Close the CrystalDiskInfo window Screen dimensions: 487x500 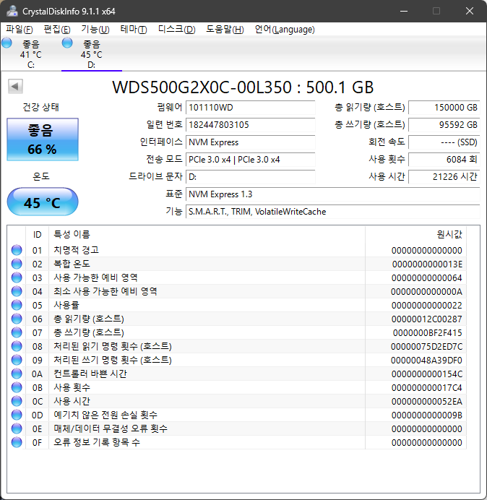(470, 11)
